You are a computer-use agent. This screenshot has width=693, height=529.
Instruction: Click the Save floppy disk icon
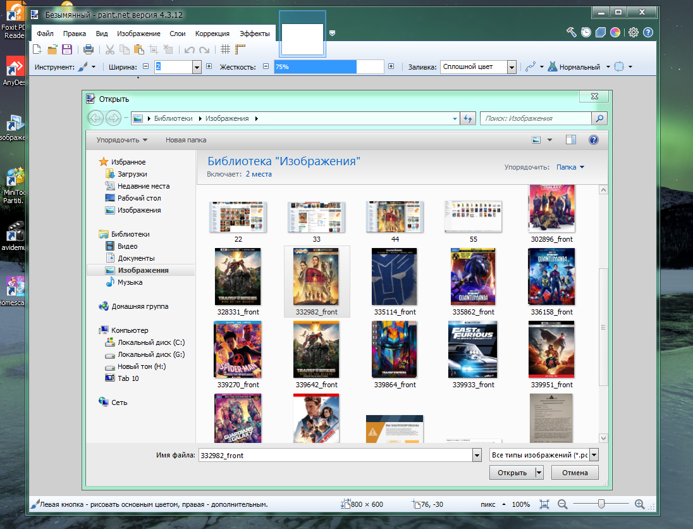point(66,49)
